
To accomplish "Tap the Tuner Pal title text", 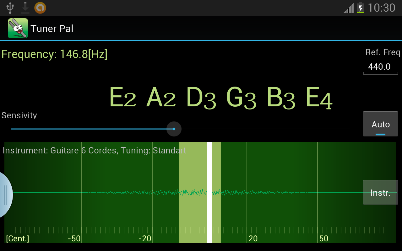I will click(52, 29).
